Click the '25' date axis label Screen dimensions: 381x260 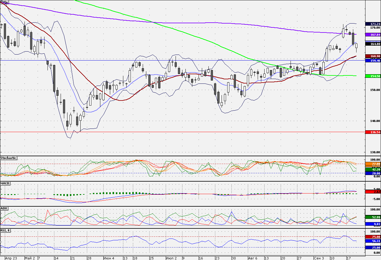[151, 258]
